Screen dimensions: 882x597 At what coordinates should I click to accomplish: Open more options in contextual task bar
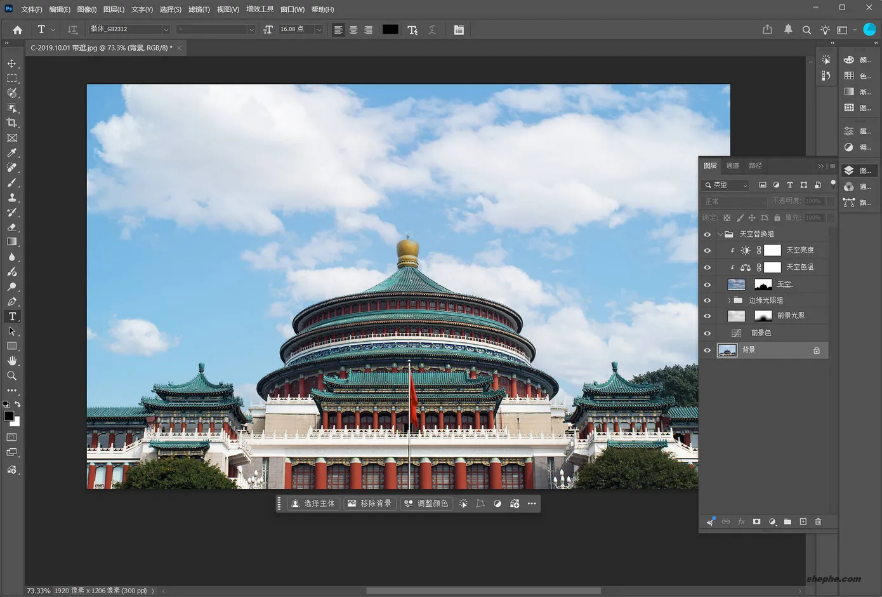tap(532, 504)
